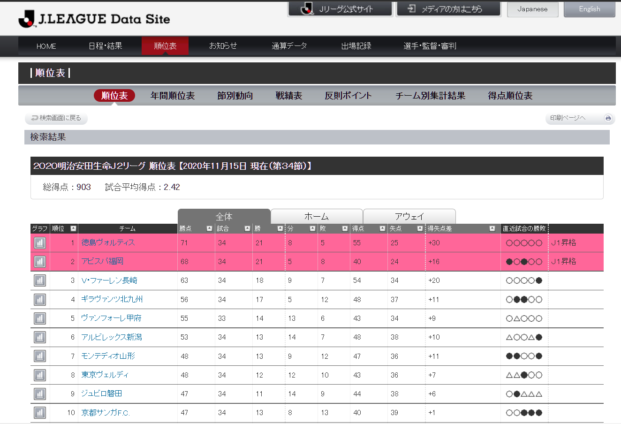The image size is (621, 424).
Task: Open チーム別集計結果 sub-menu
Action: (430, 96)
